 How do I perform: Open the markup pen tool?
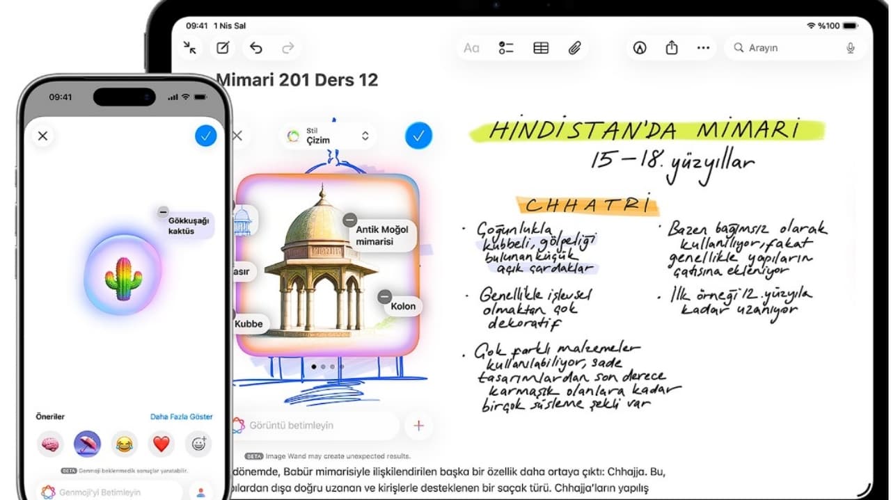[x=640, y=48]
